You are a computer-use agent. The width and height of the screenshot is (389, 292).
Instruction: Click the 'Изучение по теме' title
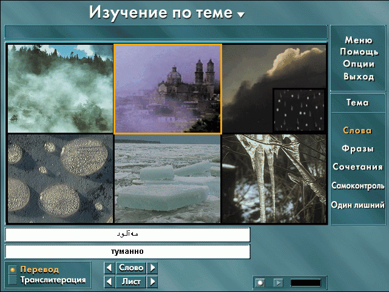coord(161,12)
